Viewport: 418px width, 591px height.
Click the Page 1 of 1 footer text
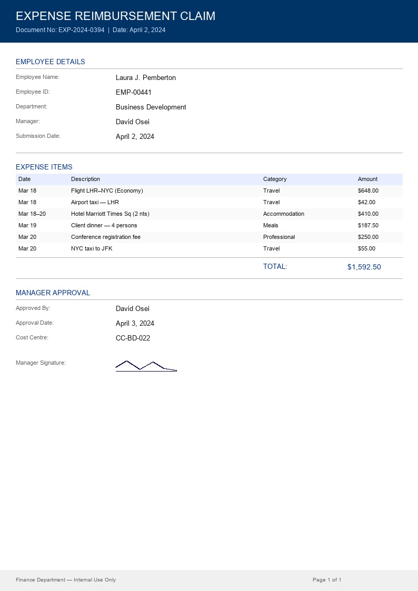point(327,580)
